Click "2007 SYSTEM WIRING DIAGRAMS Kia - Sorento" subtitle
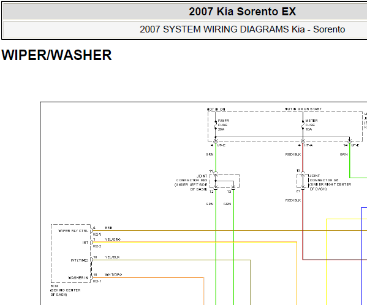 pyautogui.click(x=242, y=29)
